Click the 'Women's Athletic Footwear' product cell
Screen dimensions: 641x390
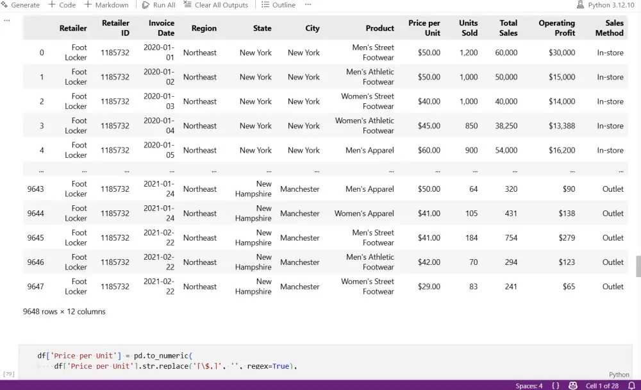(365, 126)
